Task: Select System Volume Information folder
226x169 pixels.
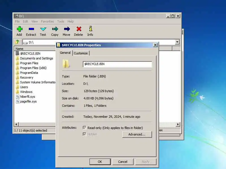Action: pos(38,82)
